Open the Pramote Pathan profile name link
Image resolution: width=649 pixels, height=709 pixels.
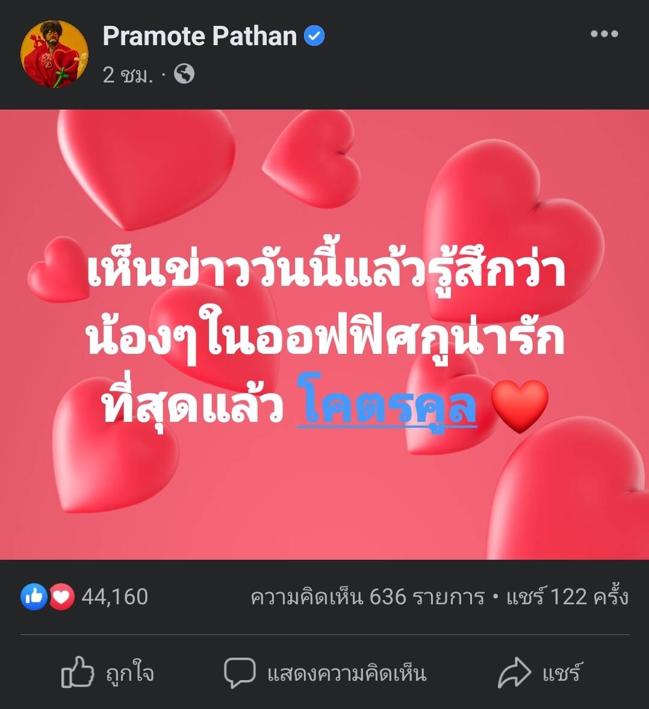coord(199,36)
